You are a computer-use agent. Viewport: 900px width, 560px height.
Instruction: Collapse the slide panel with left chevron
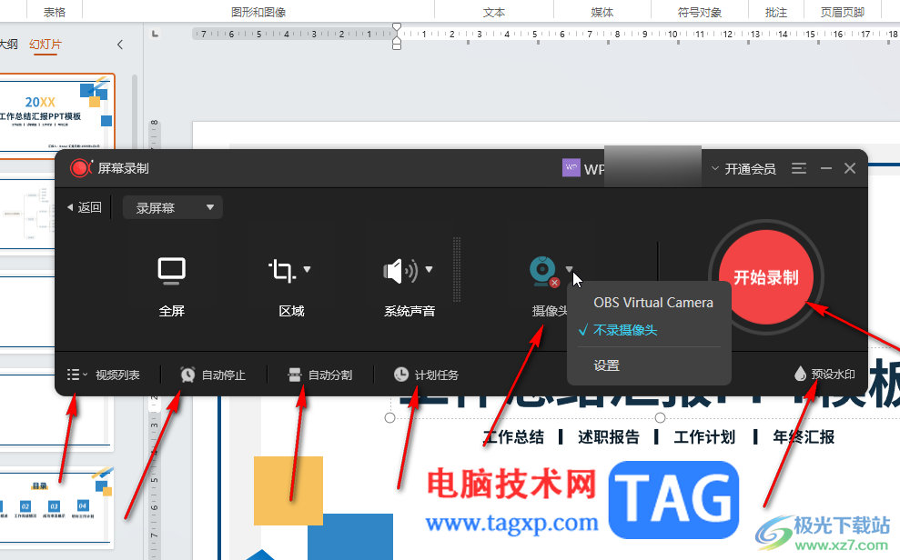[x=120, y=45]
